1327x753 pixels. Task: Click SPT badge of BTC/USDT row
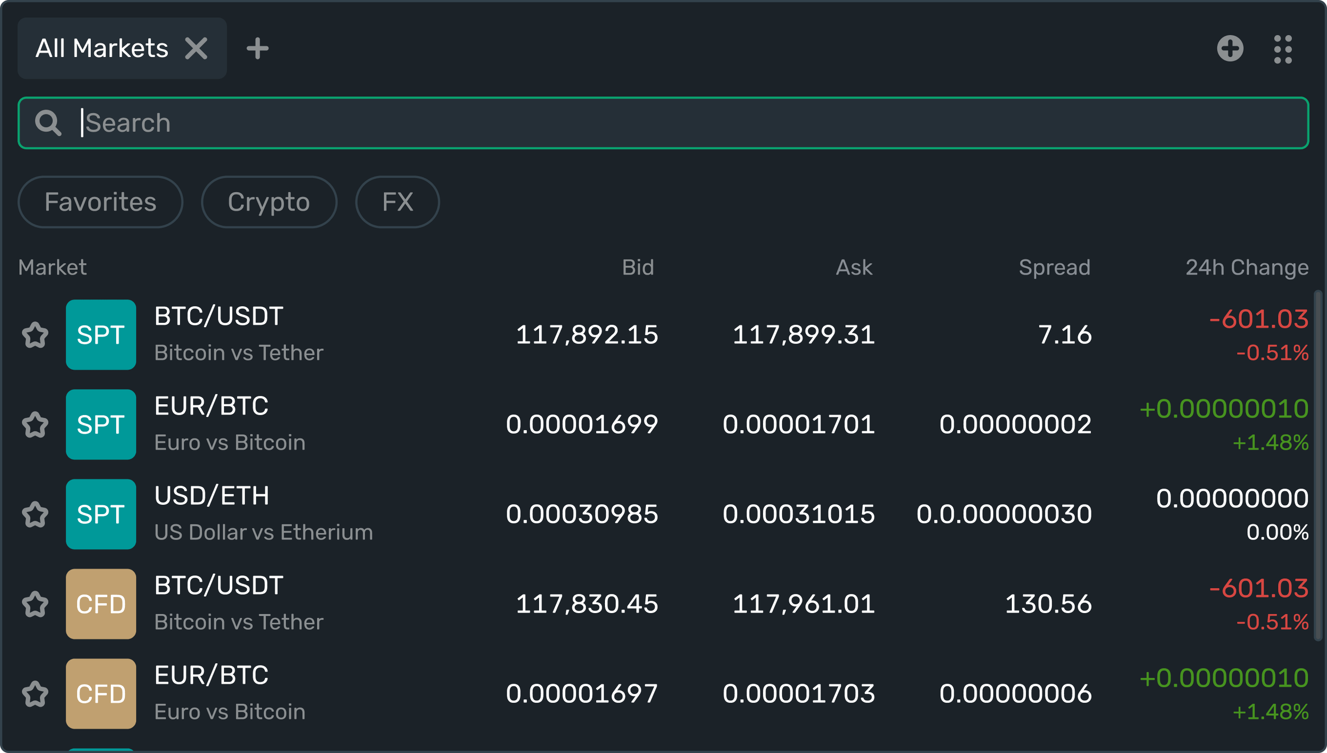[x=101, y=335]
